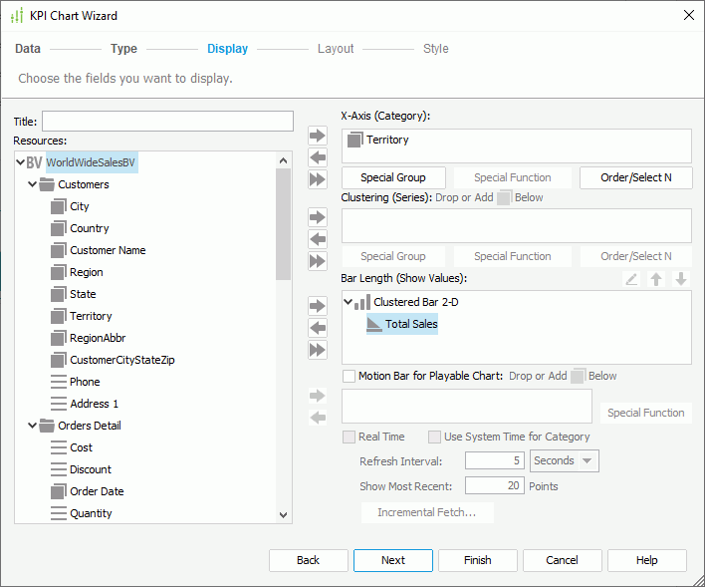The height and width of the screenshot is (587, 705).
Task: Click the Resources scroll up arrow
Action: (283, 160)
